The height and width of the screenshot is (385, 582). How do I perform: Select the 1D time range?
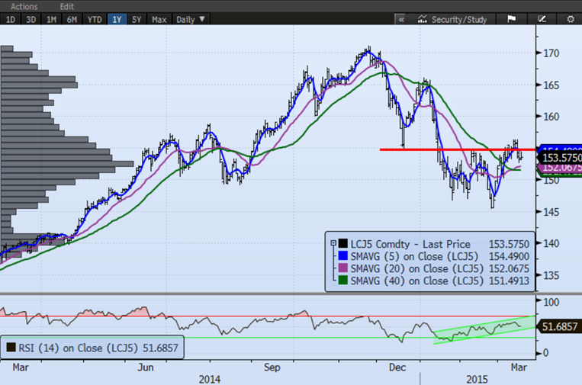click(11, 19)
